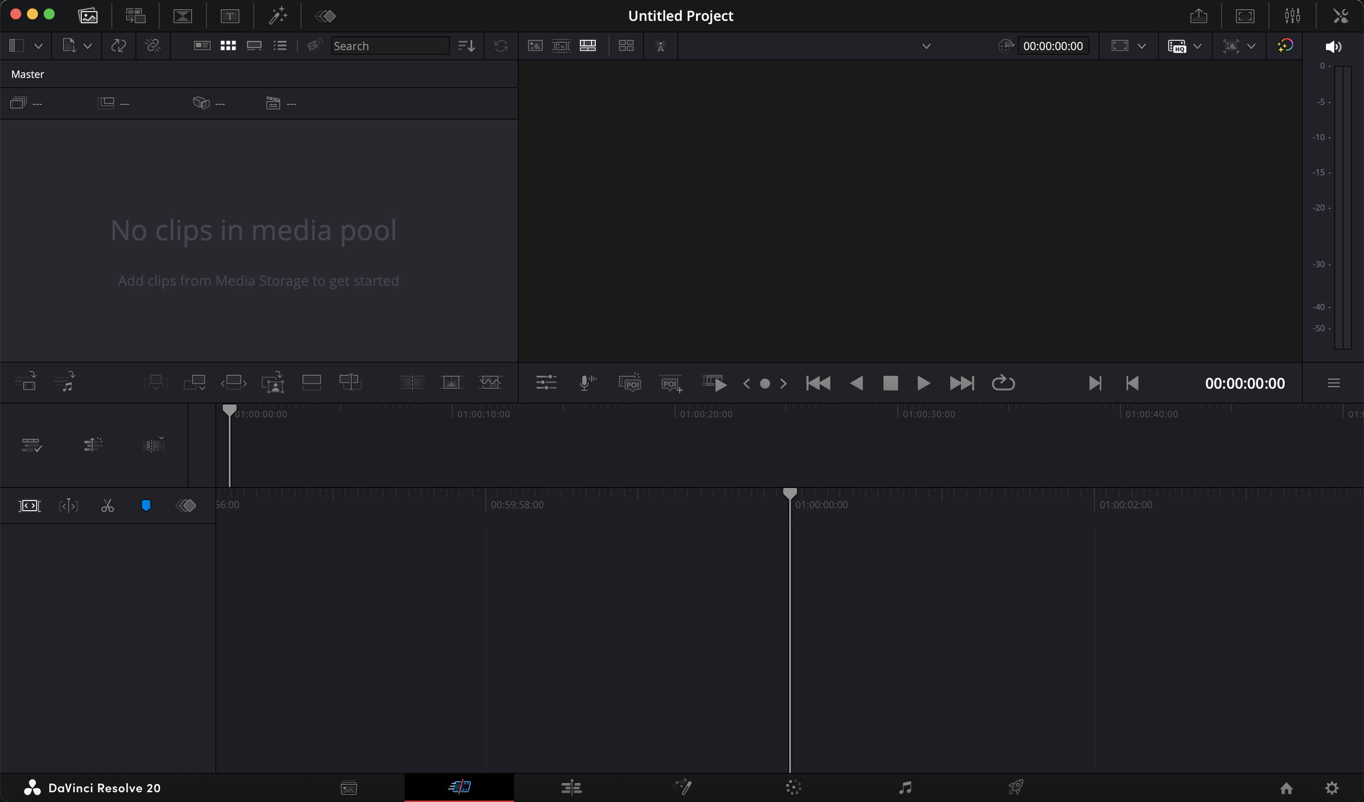Screen dimensions: 1364x802
Task: Show the Titles panel
Action: tap(230, 15)
